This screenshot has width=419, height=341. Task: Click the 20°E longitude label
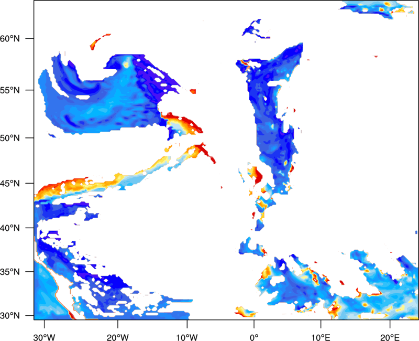point(390,337)
